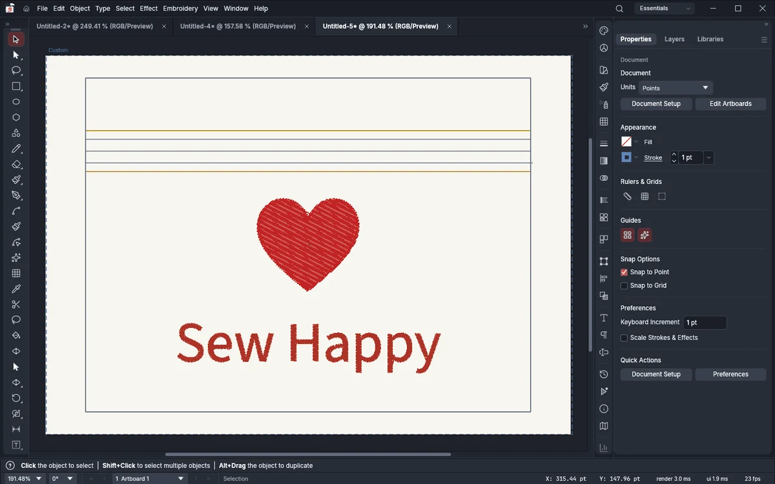The height and width of the screenshot is (484, 775).
Task: Click the Fill color swatch
Action: (x=626, y=142)
